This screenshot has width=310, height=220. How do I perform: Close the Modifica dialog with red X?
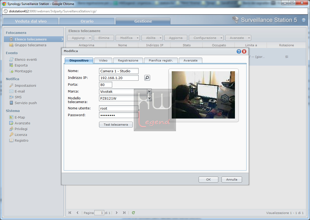(244, 52)
